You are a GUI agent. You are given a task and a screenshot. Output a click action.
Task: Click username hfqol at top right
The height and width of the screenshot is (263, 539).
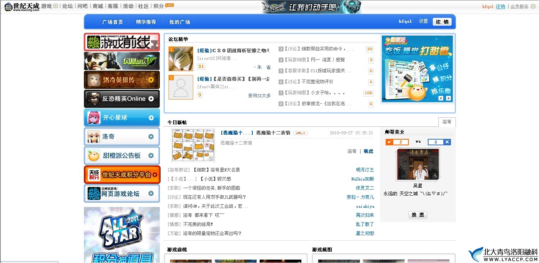(488, 6)
